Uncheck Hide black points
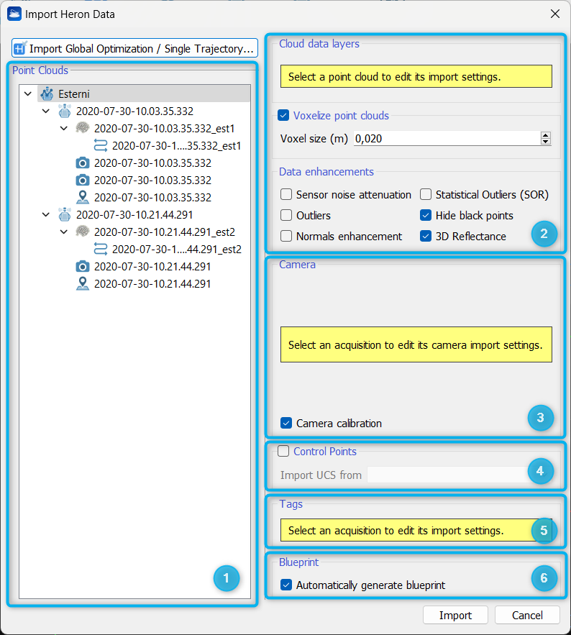The image size is (571, 635). pos(426,216)
